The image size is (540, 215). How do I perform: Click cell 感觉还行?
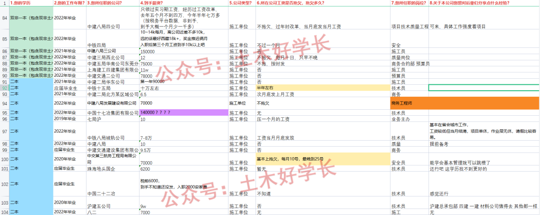pyautogui.click(x=484, y=184)
